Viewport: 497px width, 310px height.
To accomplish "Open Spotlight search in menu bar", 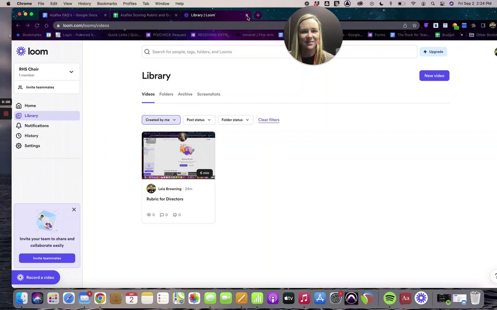I will pyautogui.click(x=433, y=3).
